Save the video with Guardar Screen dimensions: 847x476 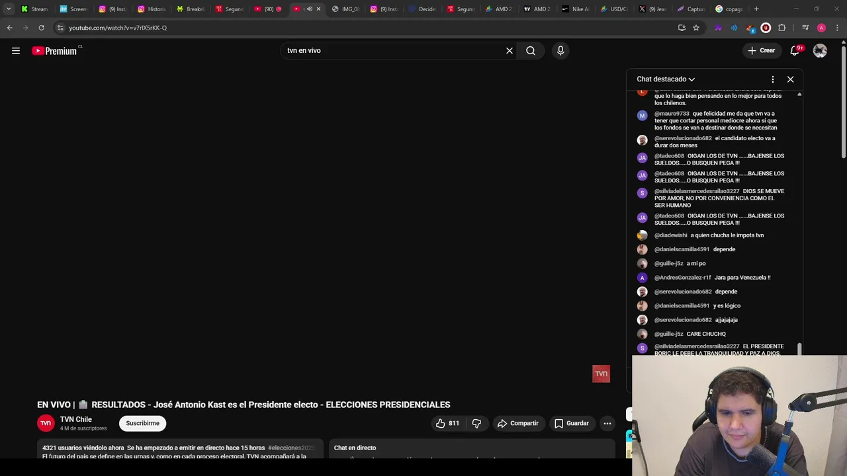[x=572, y=423]
